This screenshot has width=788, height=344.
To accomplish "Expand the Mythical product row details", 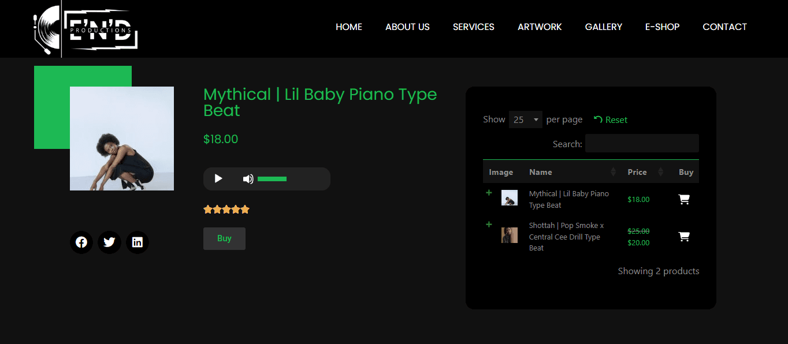I will click(x=489, y=193).
